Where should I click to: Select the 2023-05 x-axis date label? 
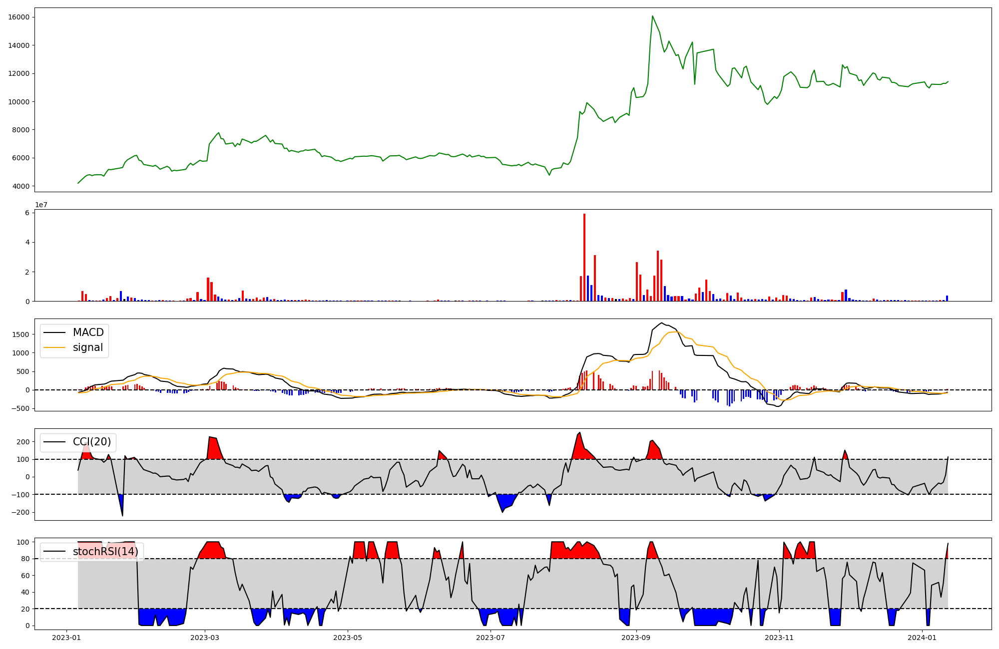tap(348, 638)
